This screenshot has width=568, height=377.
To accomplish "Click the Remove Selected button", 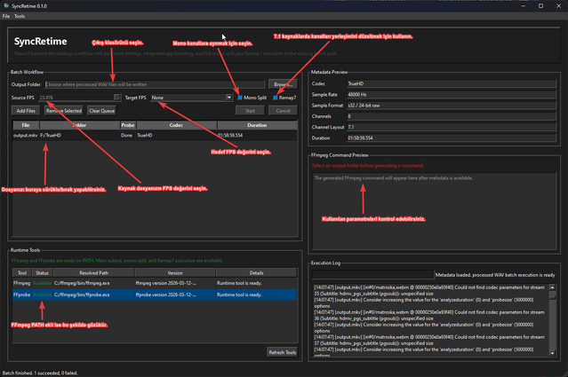I will (64, 111).
